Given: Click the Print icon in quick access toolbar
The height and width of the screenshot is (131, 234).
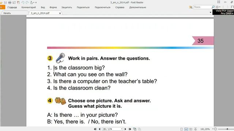Looking at the screenshot, I should (10, 3).
